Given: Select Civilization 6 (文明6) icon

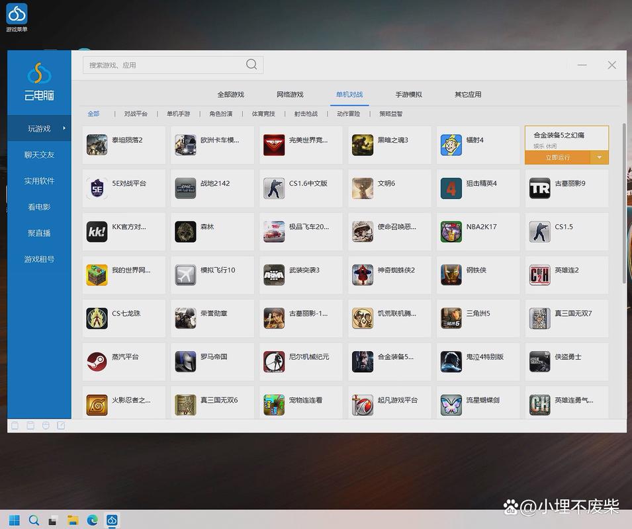Looking at the screenshot, I should [363, 188].
